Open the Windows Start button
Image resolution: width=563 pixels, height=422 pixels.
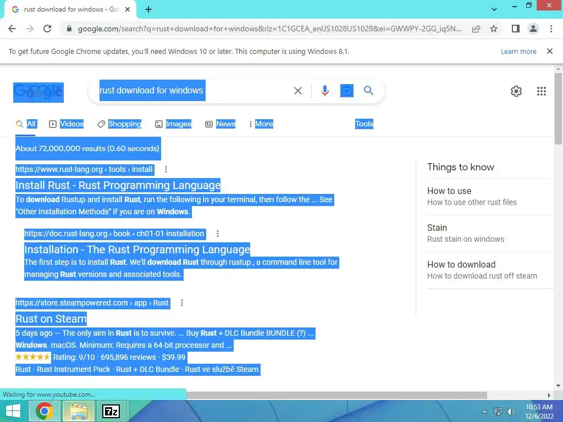click(x=13, y=411)
